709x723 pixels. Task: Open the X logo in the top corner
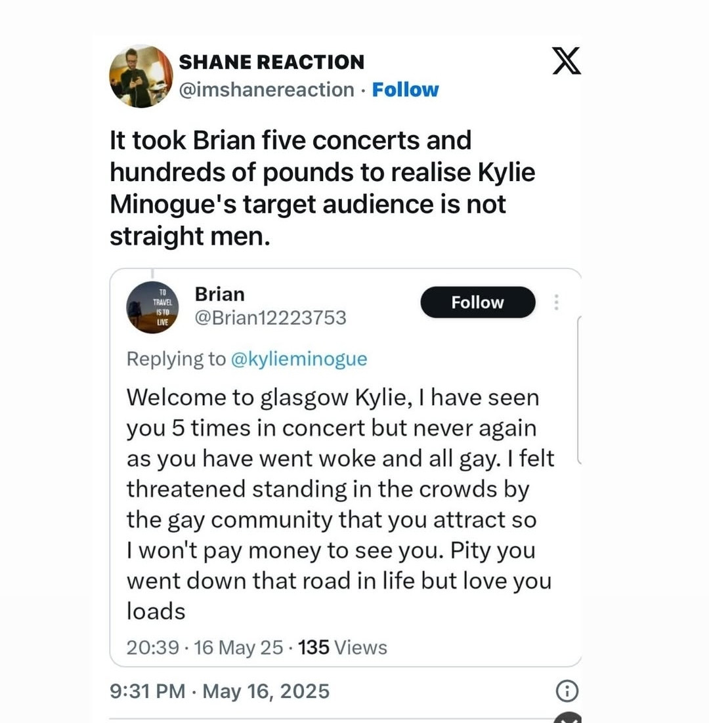[567, 60]
